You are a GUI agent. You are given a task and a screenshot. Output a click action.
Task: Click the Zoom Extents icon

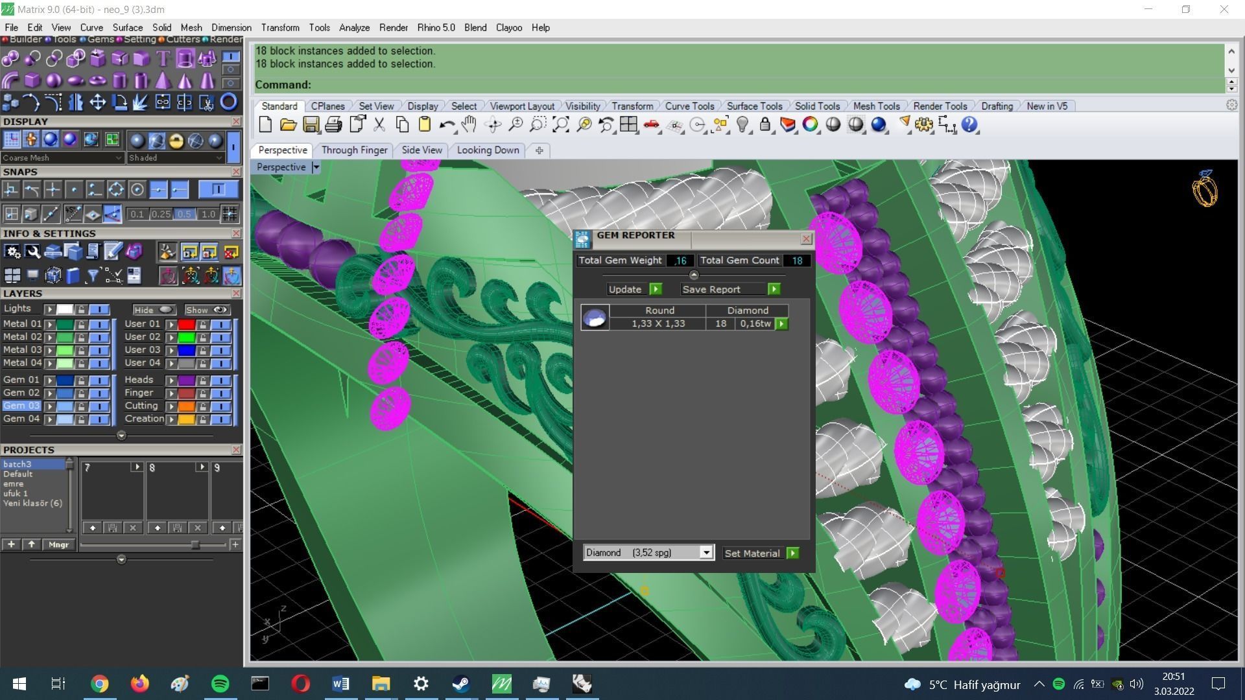[561, 124]
